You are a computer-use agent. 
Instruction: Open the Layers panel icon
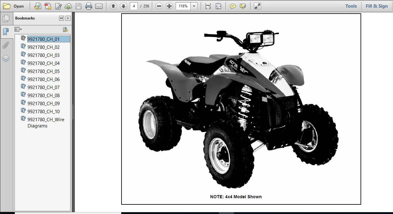click(x=6, y=58)
